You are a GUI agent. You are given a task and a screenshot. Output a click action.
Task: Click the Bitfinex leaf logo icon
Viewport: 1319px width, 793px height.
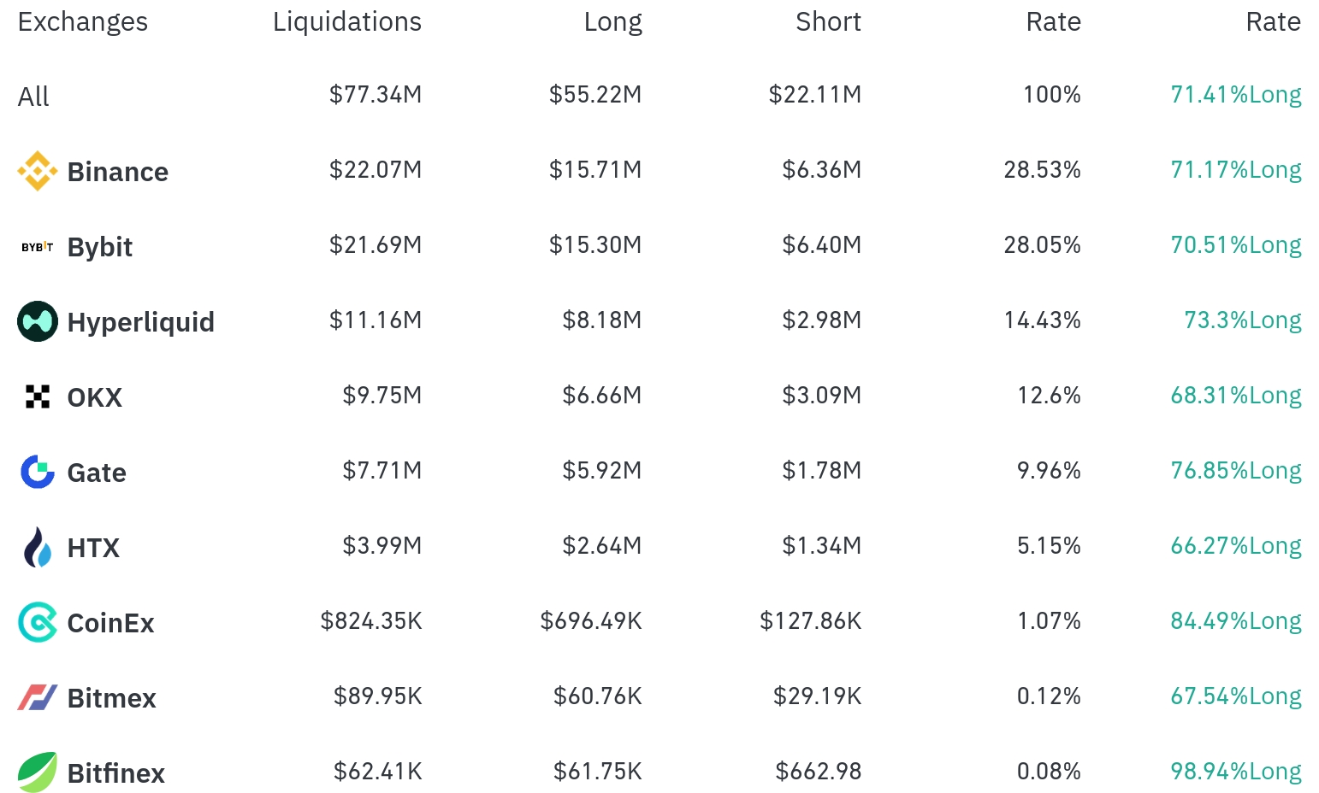pos(38,772)
